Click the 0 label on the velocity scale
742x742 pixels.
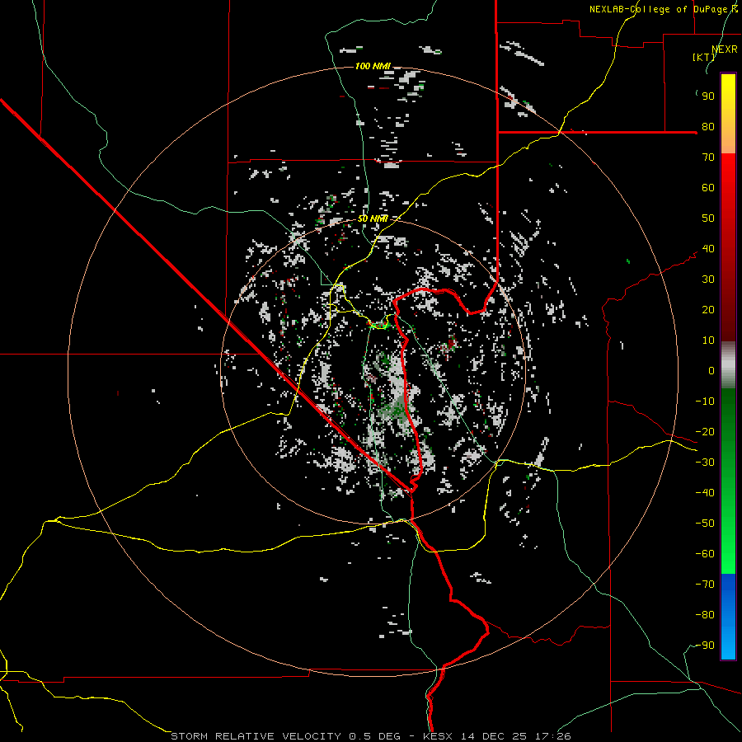(711, 371)
